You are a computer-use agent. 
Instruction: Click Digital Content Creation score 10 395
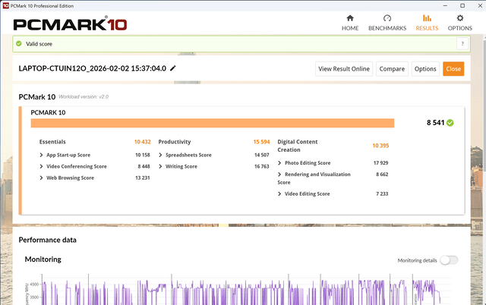380,146
